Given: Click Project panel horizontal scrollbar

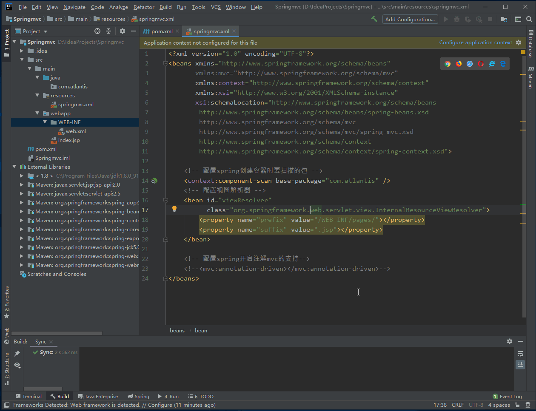Looking at the screenshot, I should pyautogui.click(x=57, y=333).
